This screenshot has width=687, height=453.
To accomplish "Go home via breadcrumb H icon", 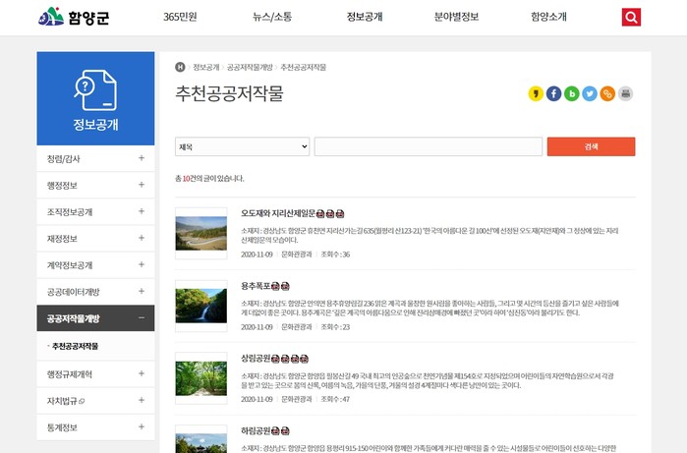I will (180, 67).
